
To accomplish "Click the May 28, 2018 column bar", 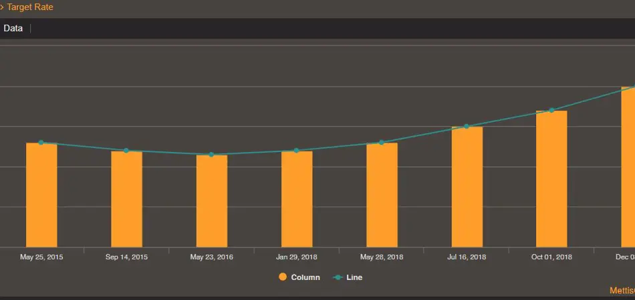I will point(382,197).
